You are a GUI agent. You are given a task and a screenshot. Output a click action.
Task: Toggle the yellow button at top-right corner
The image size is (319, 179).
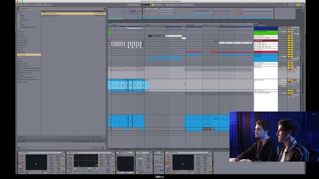coord(299,4)
